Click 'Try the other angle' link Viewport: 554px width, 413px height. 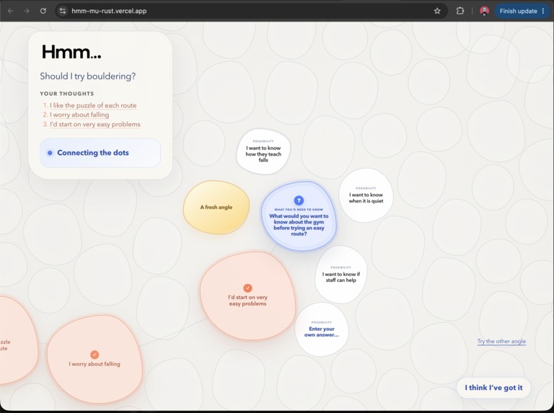click(501, 342)
